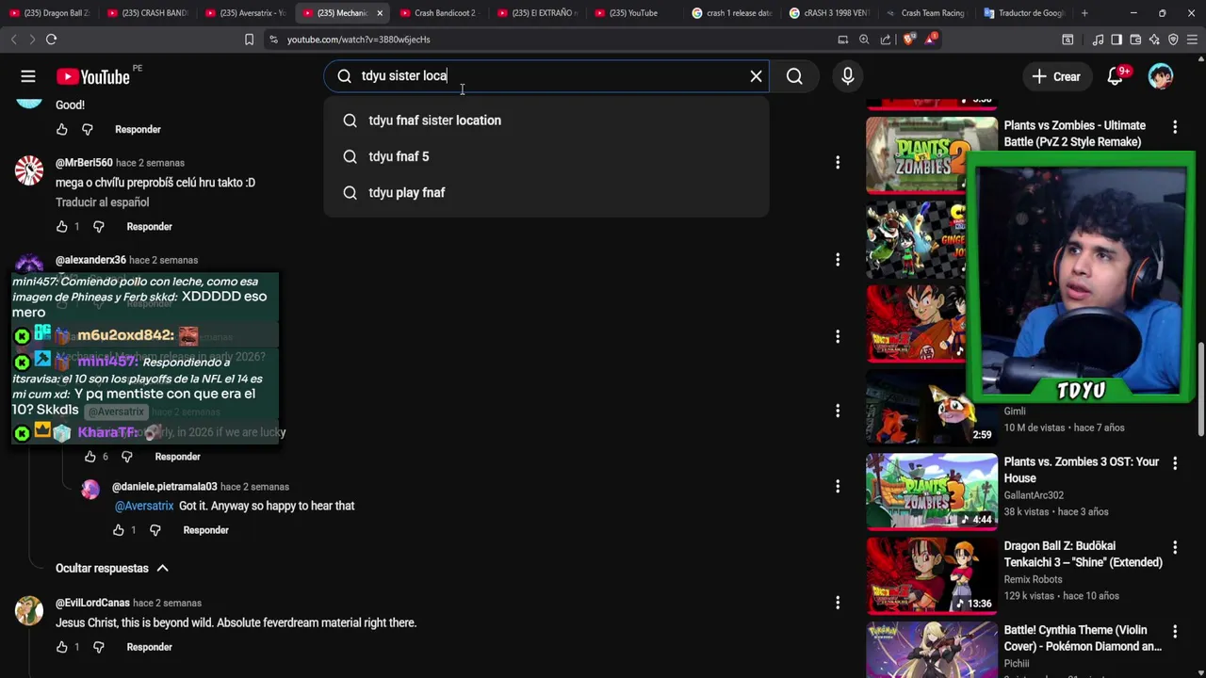Image resolution: width=1206 pixels, height=678 pixels.
Task: Open options for EvilLordCanas comment
Action: [838, 603]
